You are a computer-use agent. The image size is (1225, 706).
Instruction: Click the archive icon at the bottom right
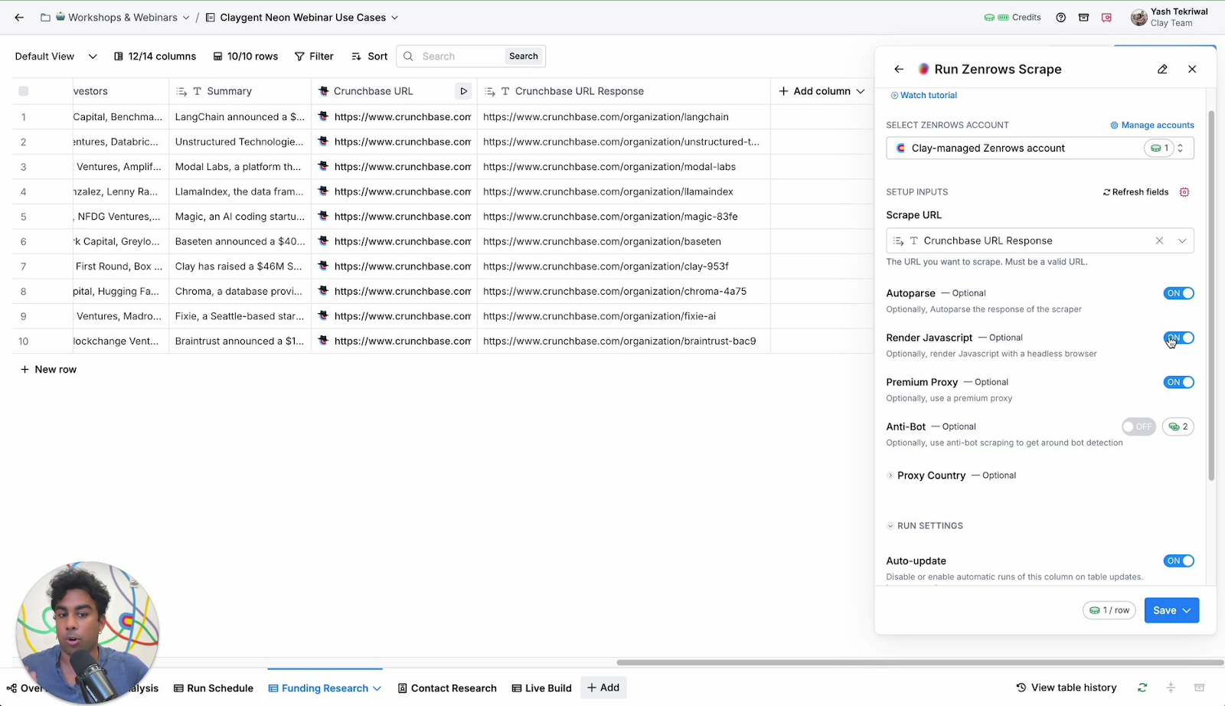coord(1200,688)
